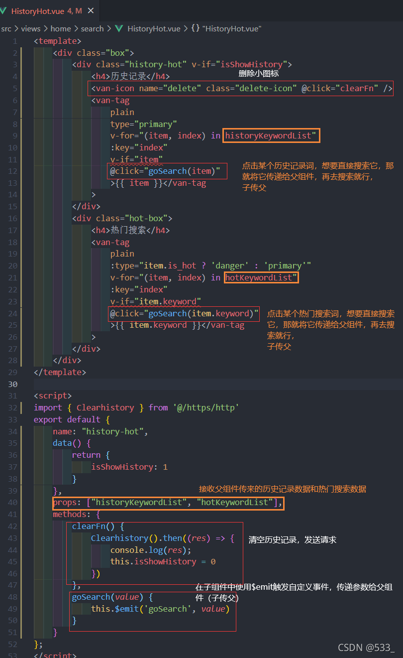Open the HistoryHot.vue file breadcrumb
This screenshot has width=403, height=658.
coord(154,29)
